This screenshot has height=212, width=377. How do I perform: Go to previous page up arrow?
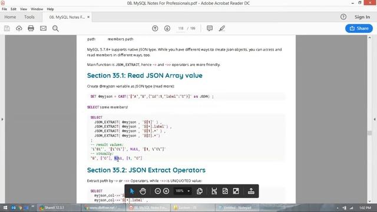[x=155, y=28]
